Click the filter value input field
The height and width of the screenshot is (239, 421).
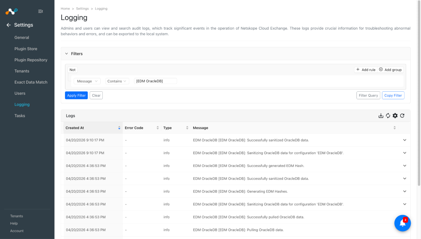pos(155,81)
